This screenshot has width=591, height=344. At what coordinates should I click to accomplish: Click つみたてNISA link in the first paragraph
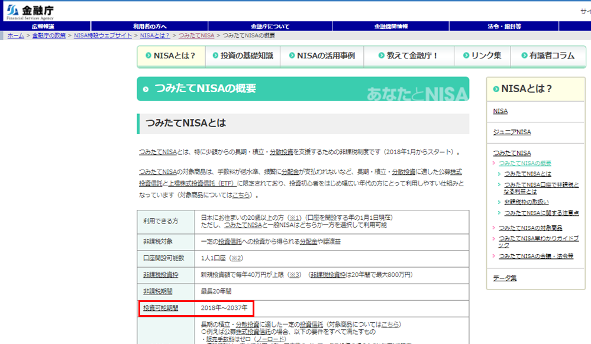tap(158, 152)
